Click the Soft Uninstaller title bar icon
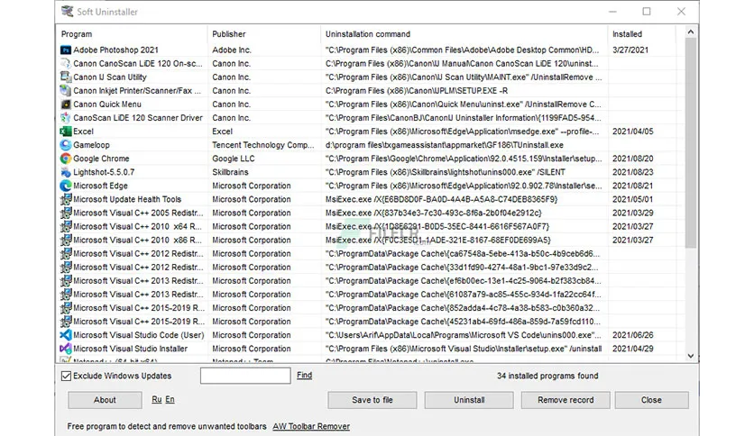Viewport: 754px width, 436px height. (68, 12)
